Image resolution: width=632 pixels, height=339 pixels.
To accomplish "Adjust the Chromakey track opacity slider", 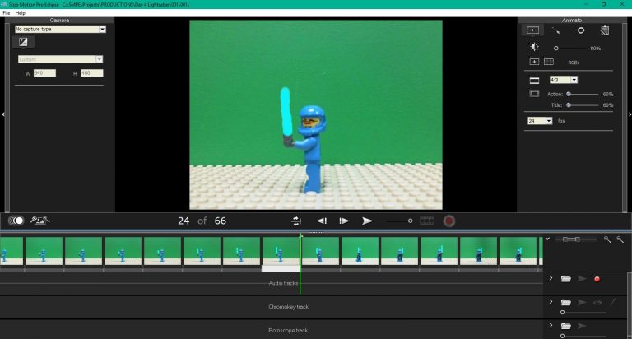I will coord(583,313).
